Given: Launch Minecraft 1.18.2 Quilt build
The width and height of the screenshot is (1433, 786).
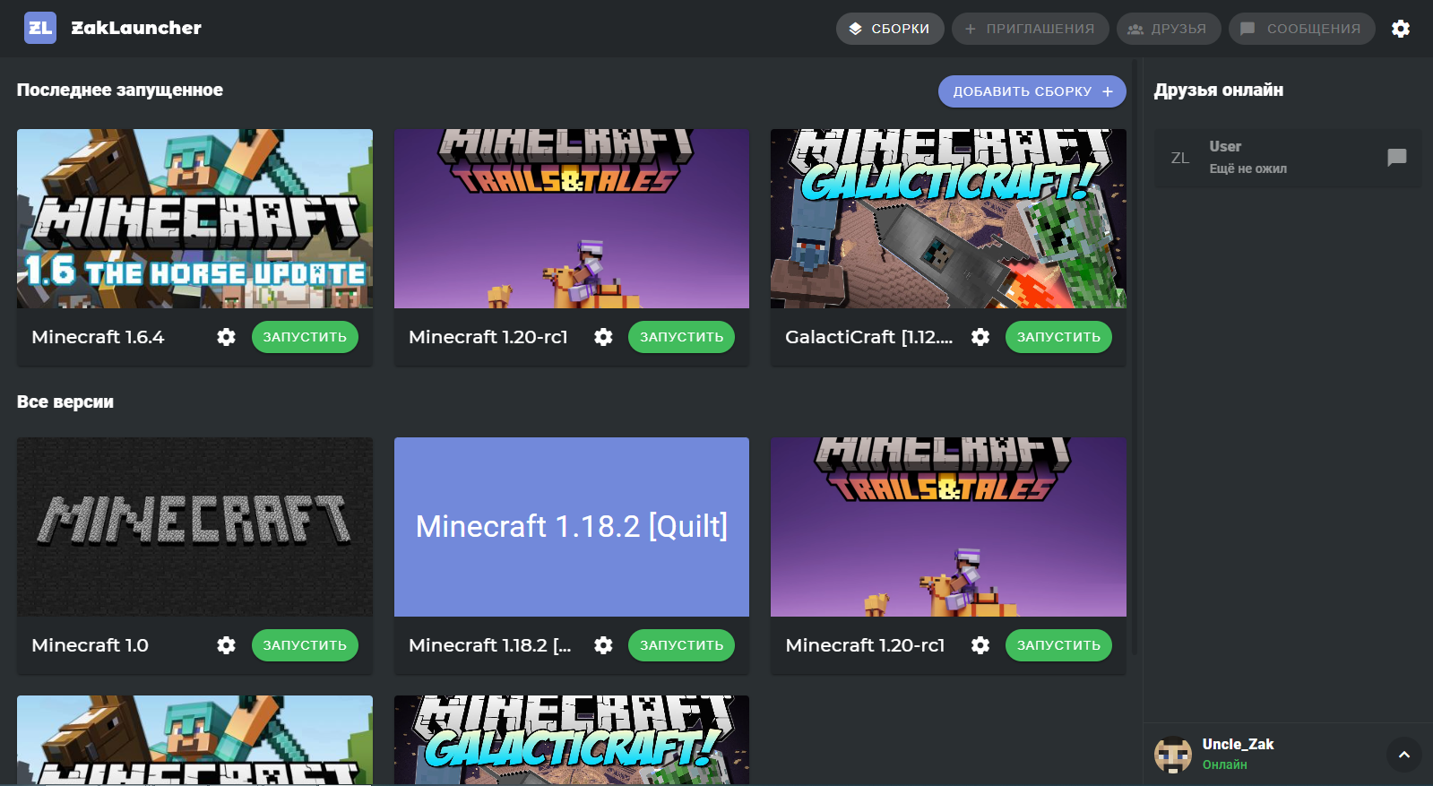Looking at the screenshot, I should point(681,645).
